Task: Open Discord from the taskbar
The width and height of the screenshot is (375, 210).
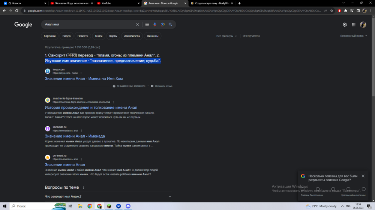Action: 128,206
